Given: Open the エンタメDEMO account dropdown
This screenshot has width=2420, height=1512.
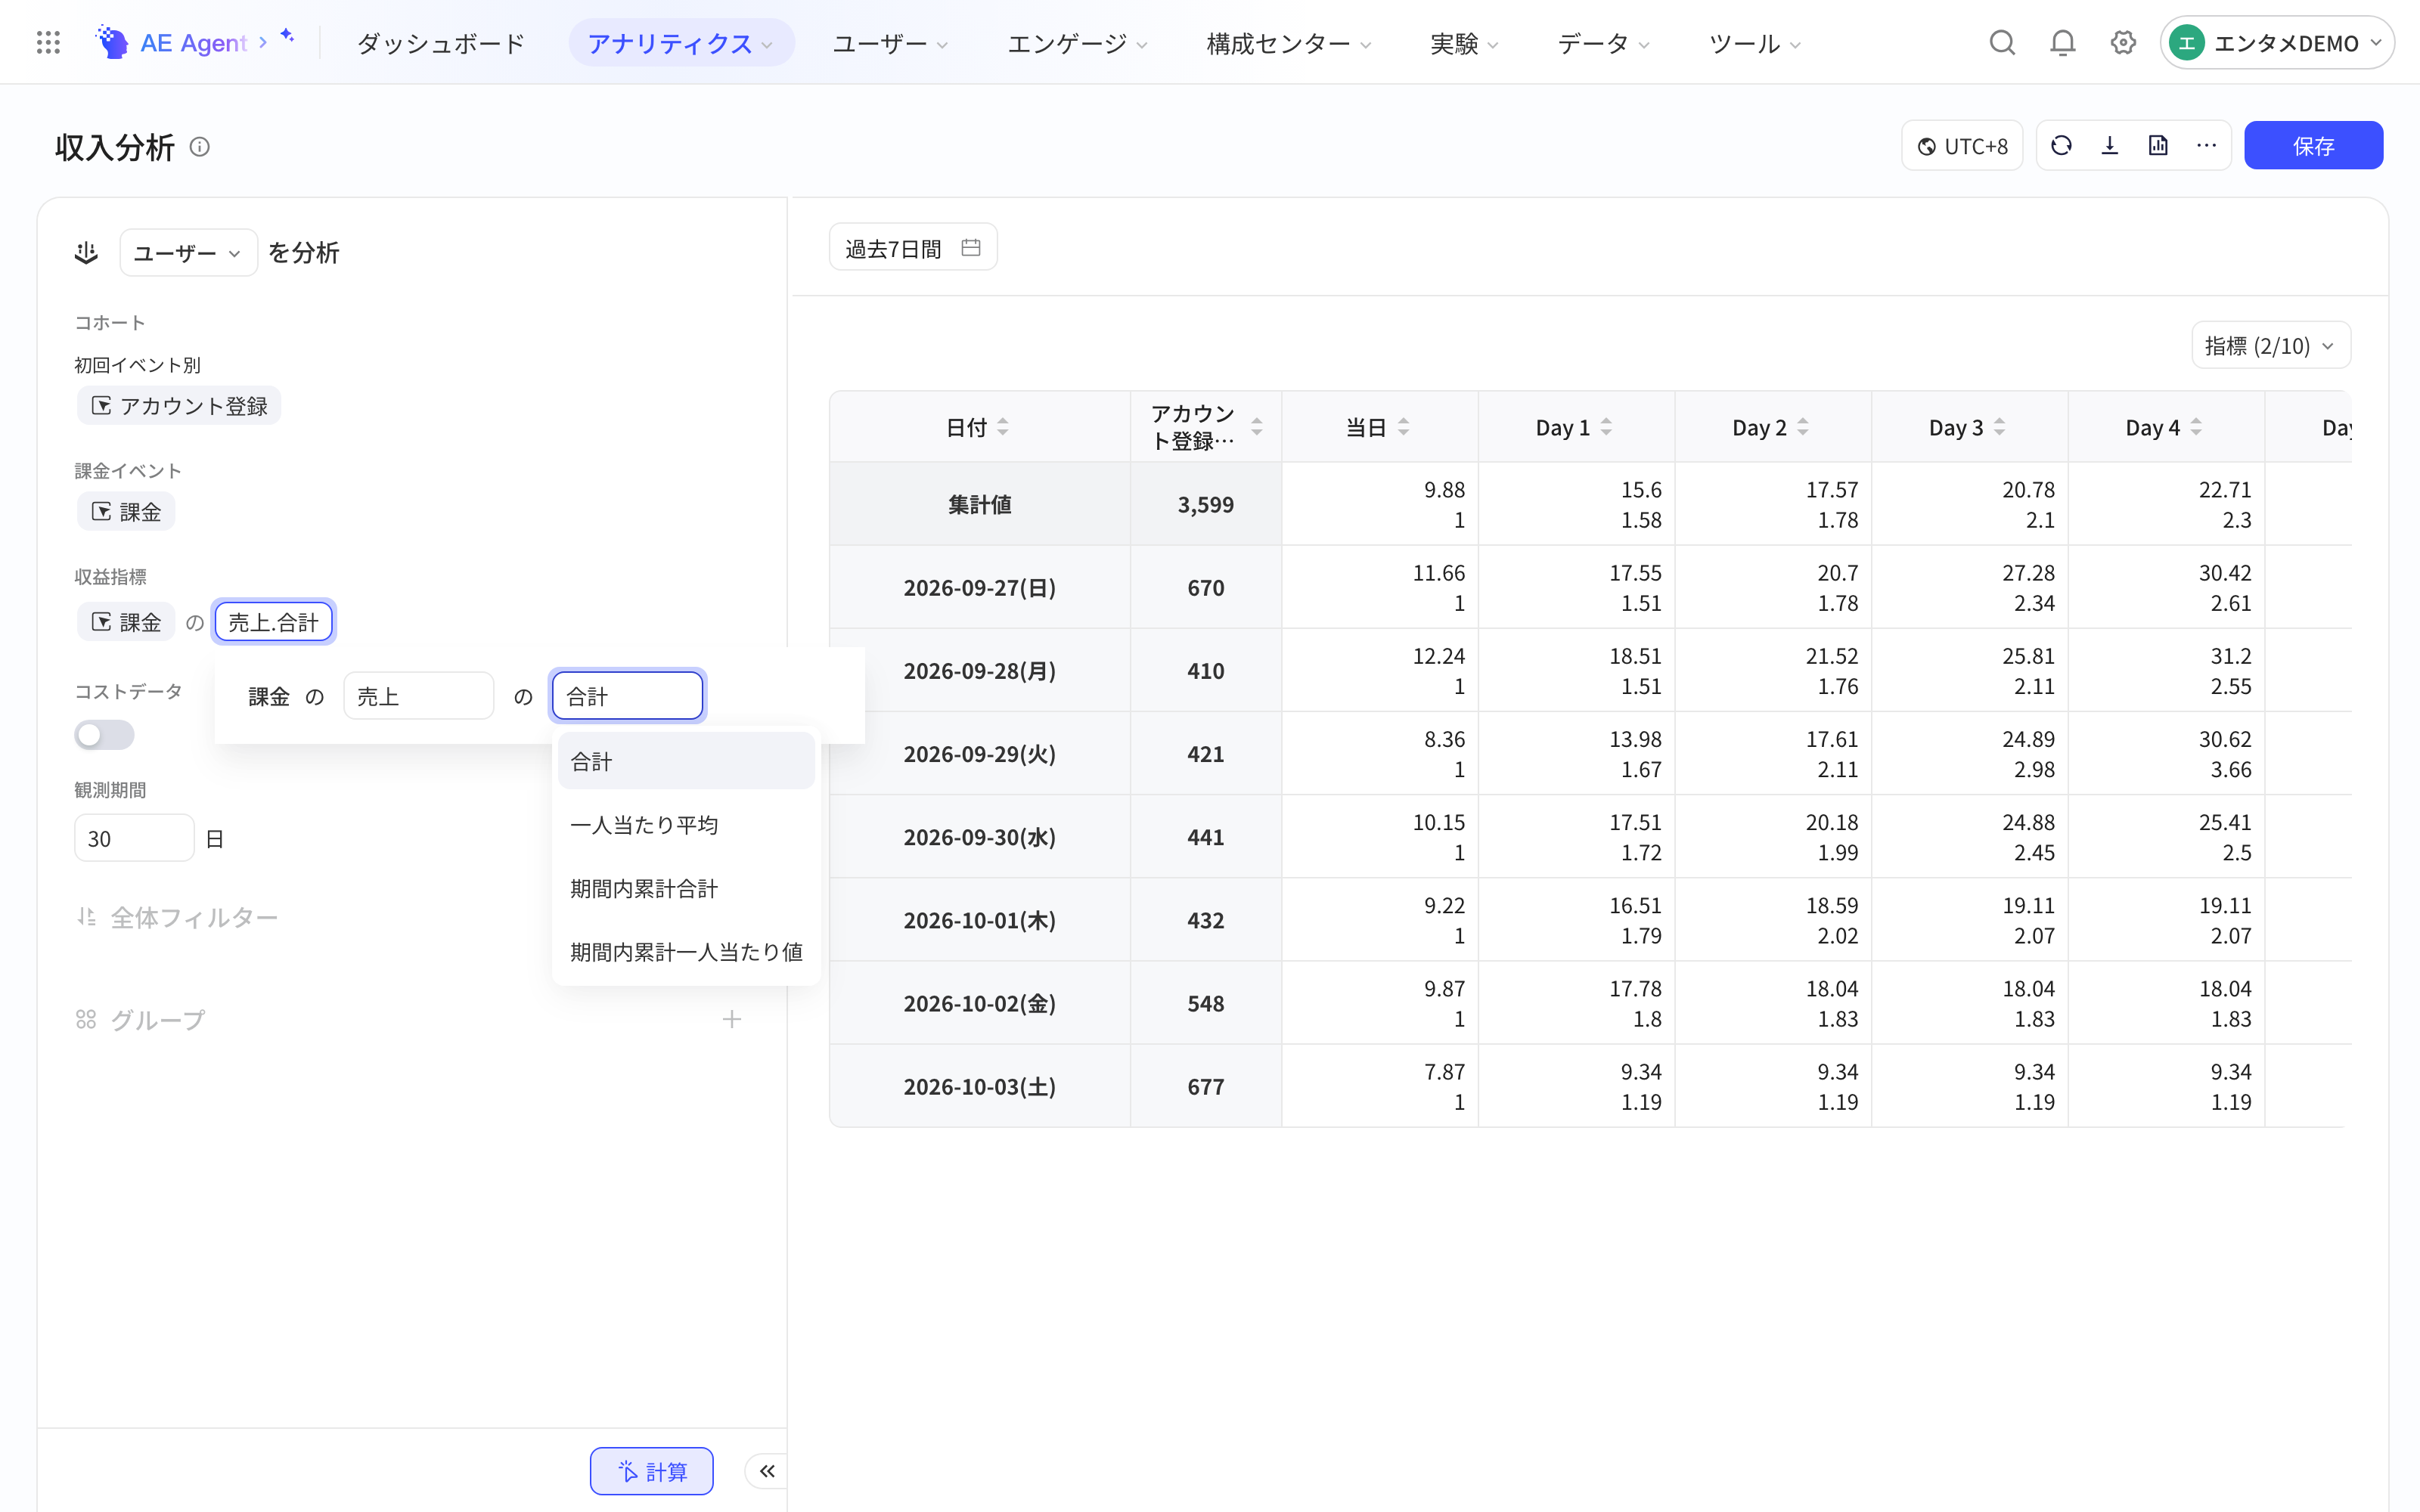Looking at the screenshot, I should [2276, 43].
